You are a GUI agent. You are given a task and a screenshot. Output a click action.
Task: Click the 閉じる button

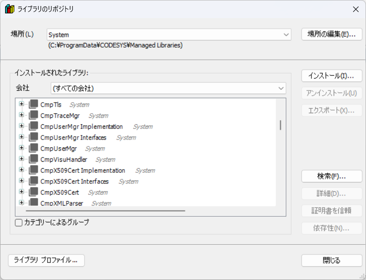tap(332, 260)
